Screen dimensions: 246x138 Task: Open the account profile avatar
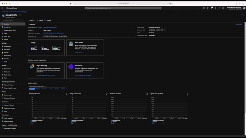tap(244, 8)
